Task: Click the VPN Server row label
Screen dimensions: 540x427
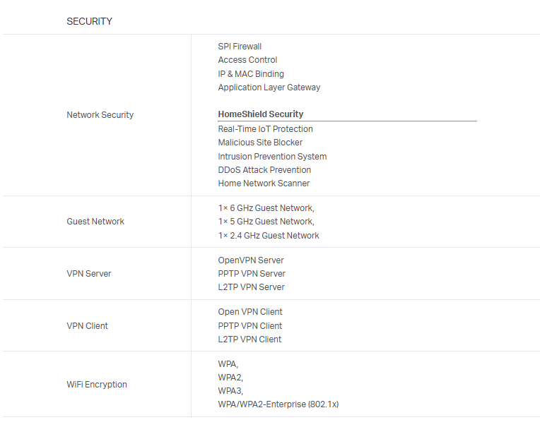Action: pos(89,274)
